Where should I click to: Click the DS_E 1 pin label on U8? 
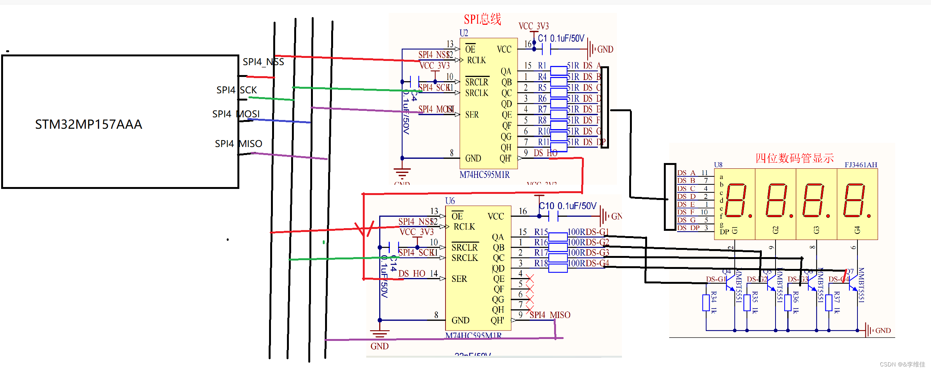coord(692,205)
